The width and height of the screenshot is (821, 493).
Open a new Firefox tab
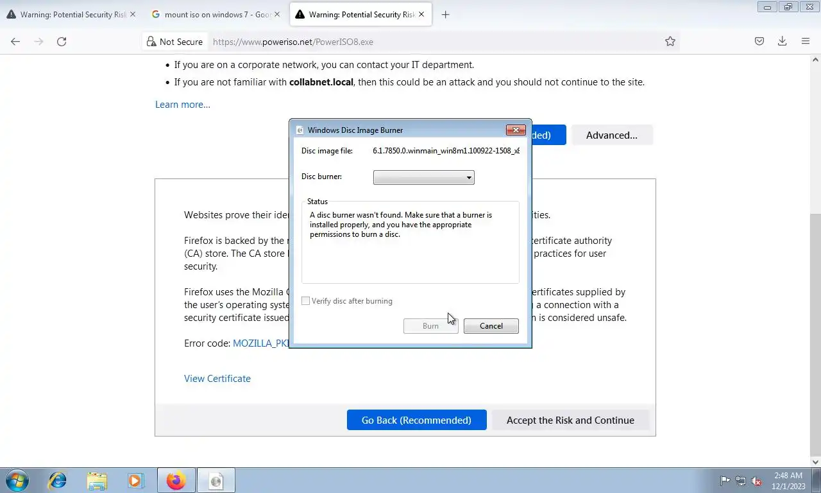coord(445,15)
